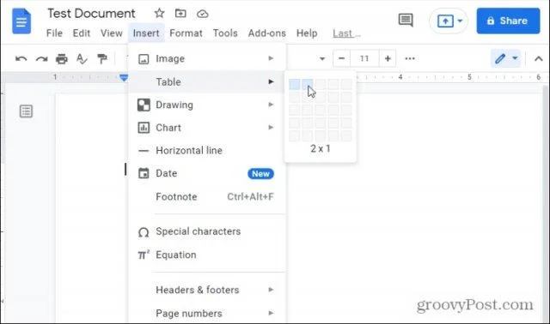
Task: Open the editing mode dropdown arrow
Action: [515, 58]
